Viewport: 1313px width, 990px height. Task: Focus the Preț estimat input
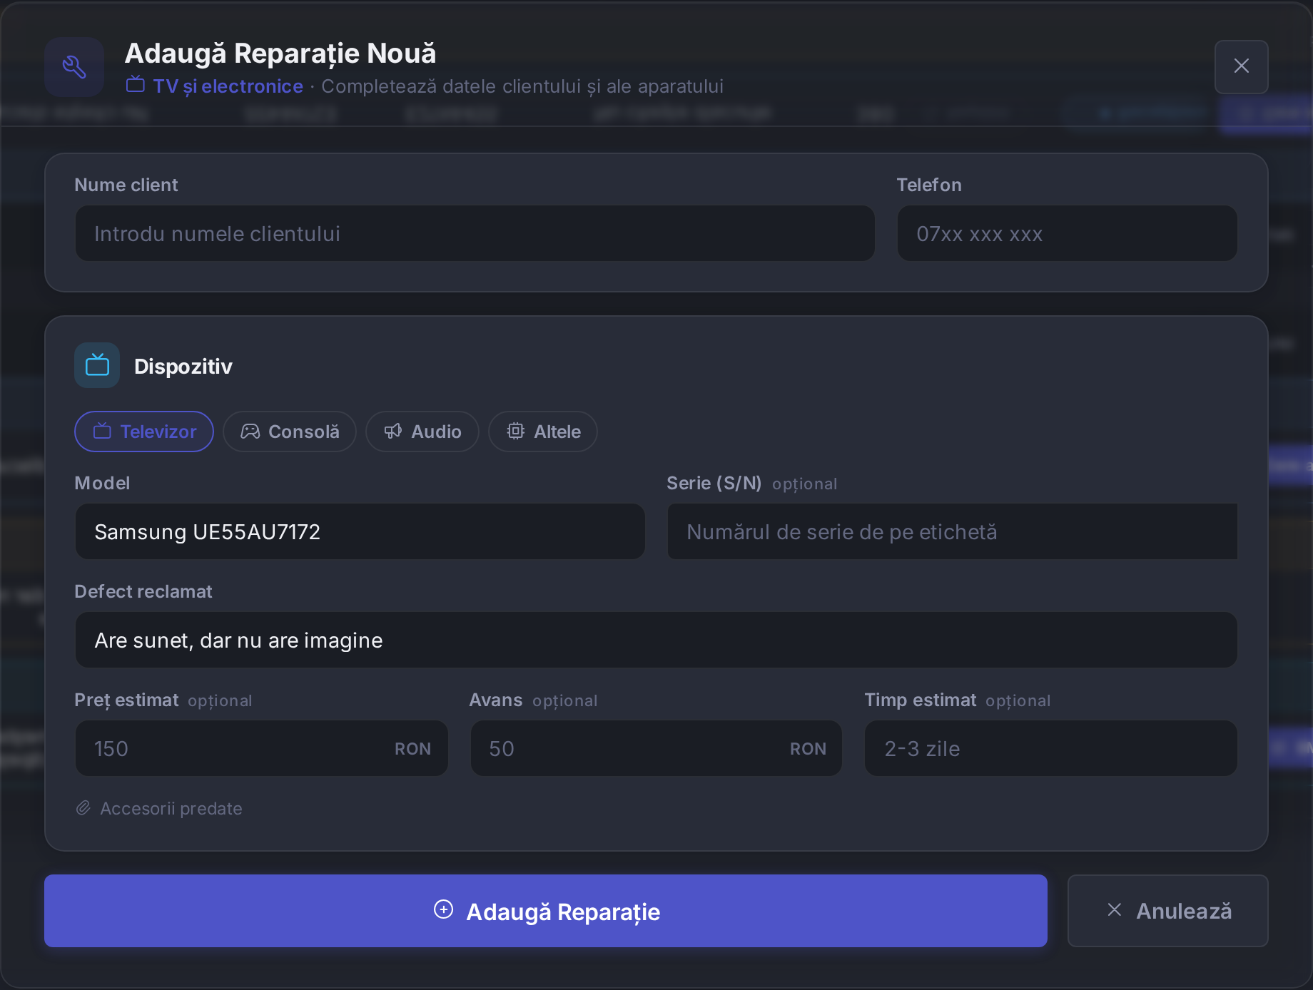coord(261,748)
